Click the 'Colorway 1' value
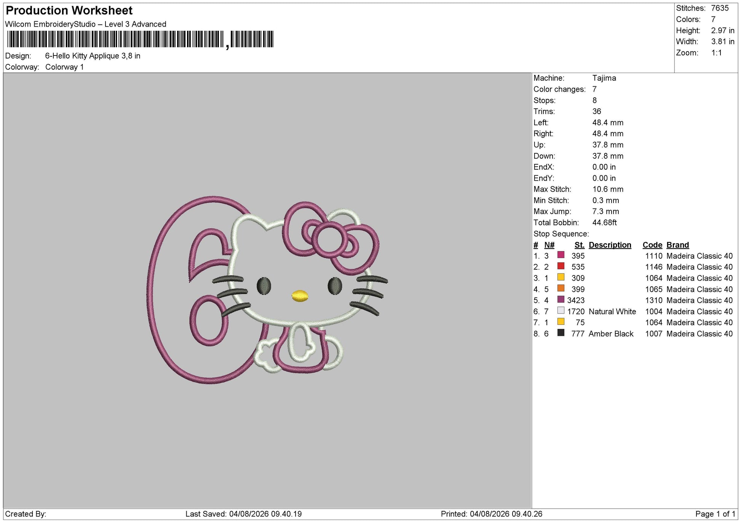This screenshot has height=523, width=741. [64, 67]
